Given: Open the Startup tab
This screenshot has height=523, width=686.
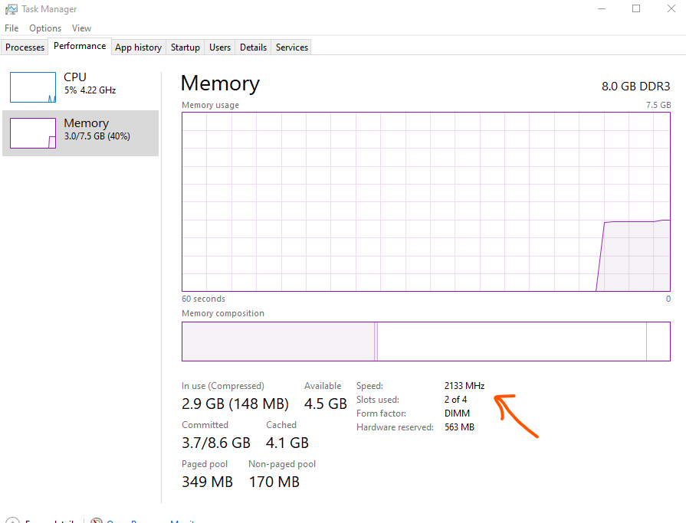Looking at the screenshot, I should click(x=185, y=47).
